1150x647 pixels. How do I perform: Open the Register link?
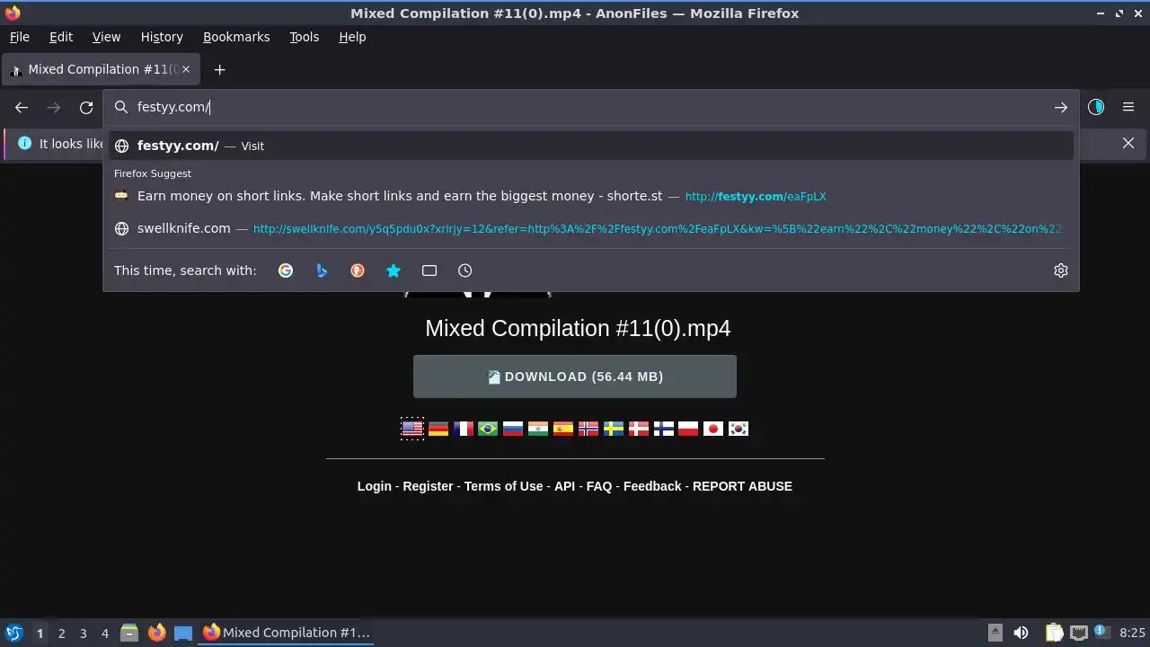428,486
